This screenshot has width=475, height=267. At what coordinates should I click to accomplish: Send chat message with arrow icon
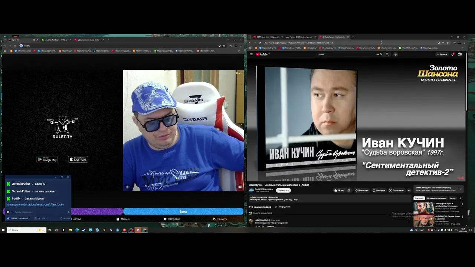69,212
